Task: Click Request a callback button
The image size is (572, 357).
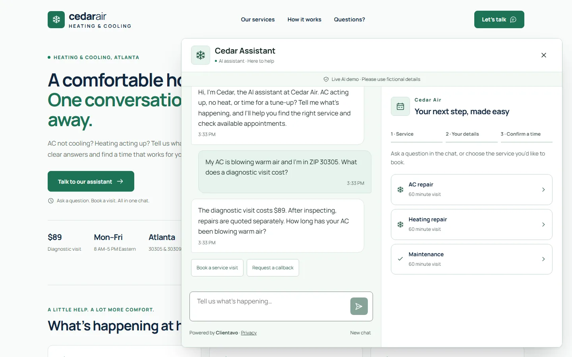Action: tap(273, 268)
